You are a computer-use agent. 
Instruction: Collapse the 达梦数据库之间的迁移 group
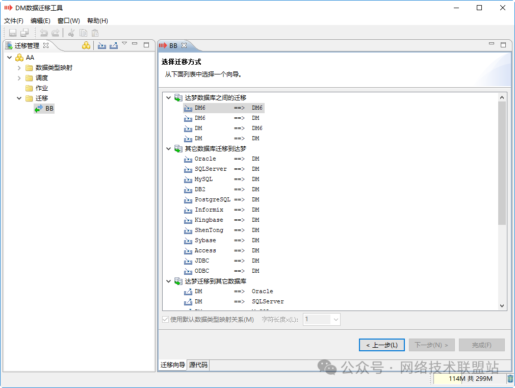pos(169,98)
